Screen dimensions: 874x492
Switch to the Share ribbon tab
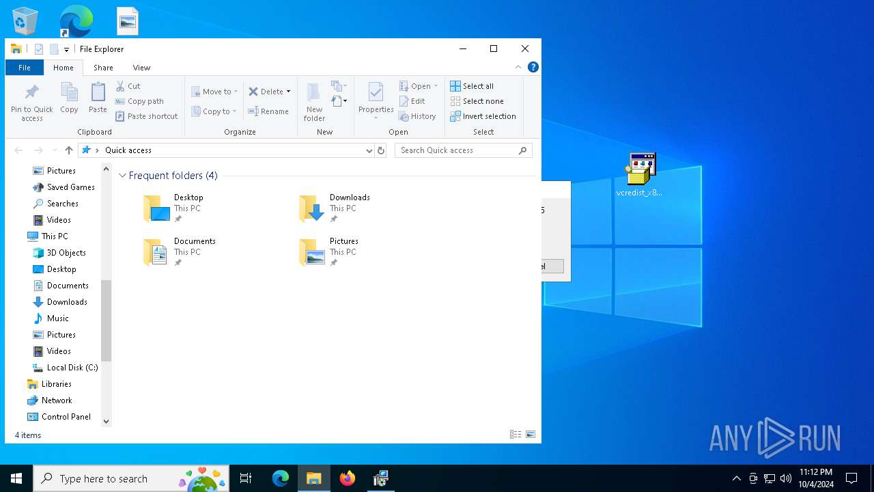103,68
